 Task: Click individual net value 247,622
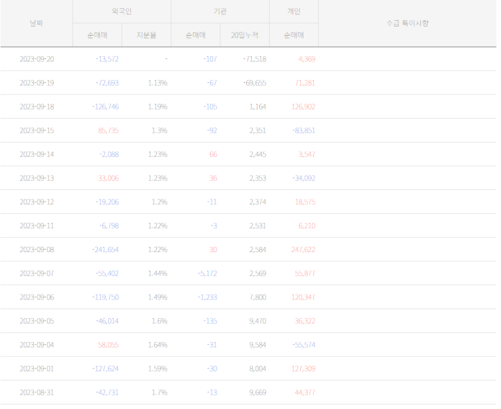(x=303, y=250)
